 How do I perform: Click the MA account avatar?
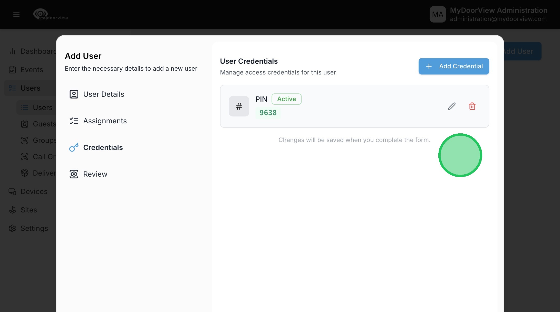coord(438,14)
